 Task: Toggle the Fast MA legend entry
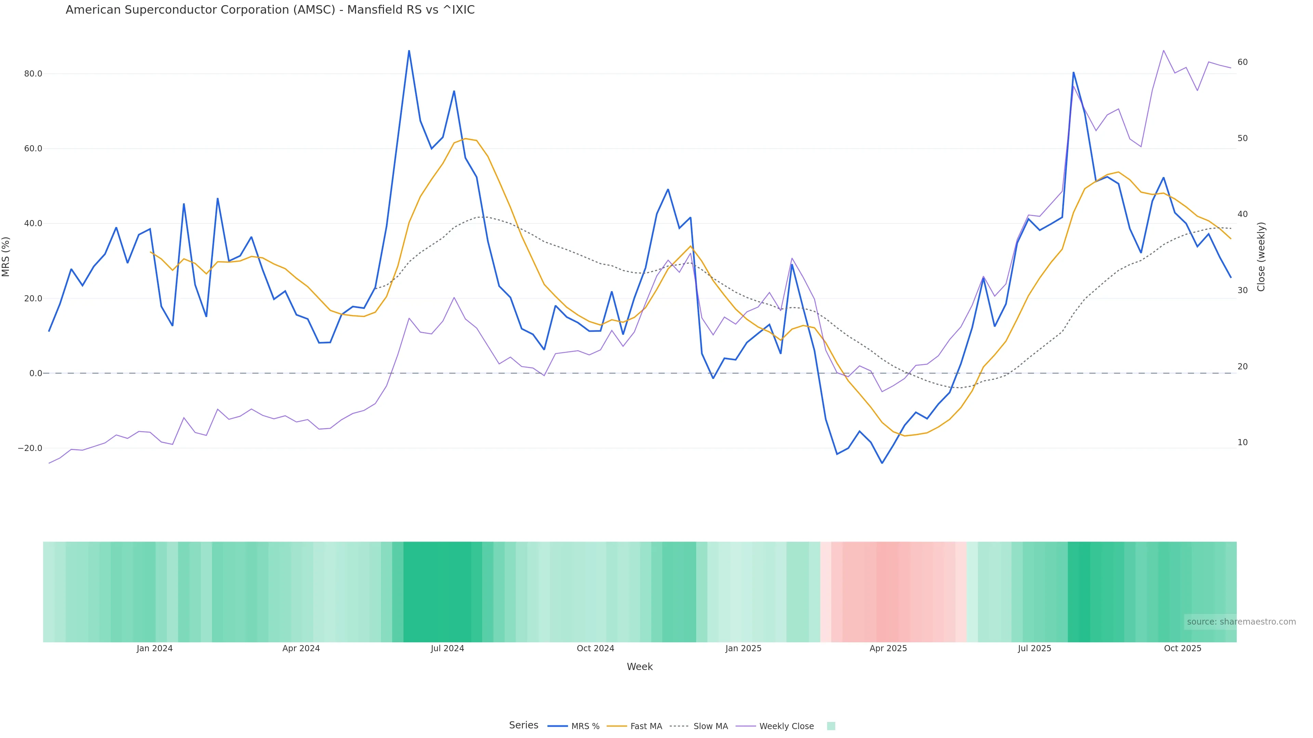coord(646,726)
